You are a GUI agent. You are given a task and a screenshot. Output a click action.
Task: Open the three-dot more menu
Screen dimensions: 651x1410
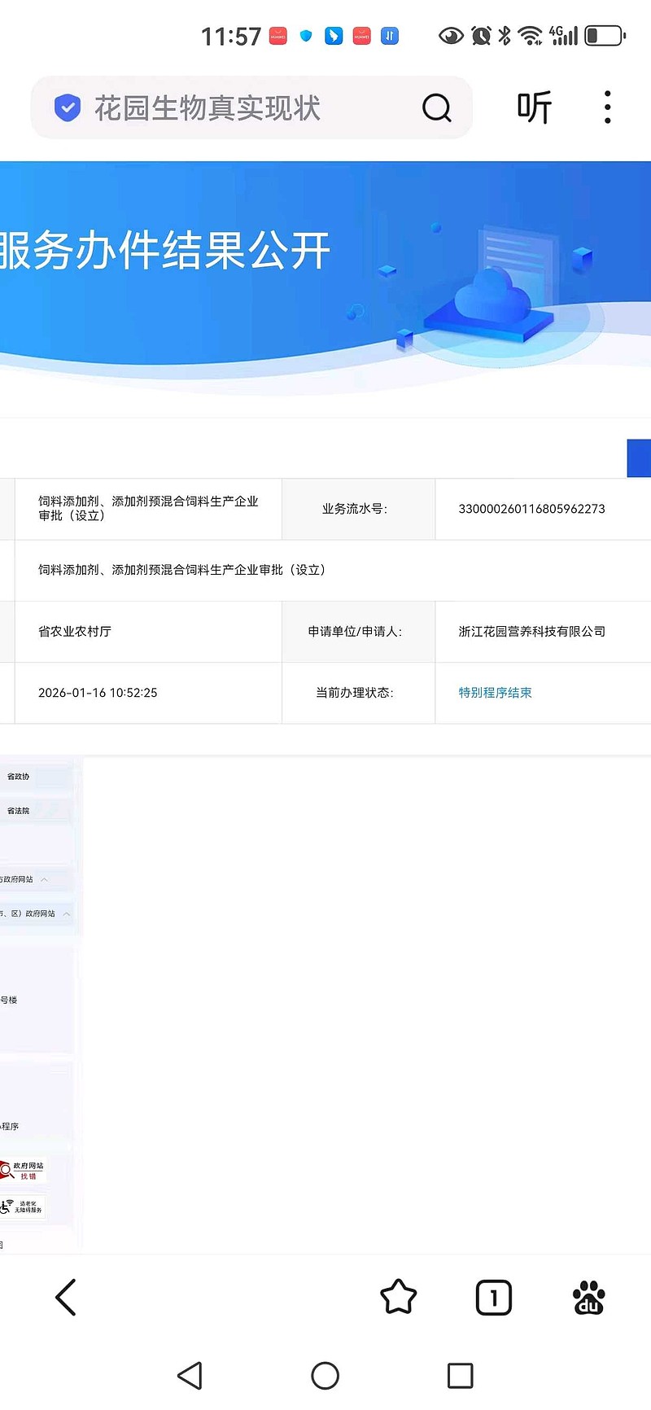tap(607, 107)
